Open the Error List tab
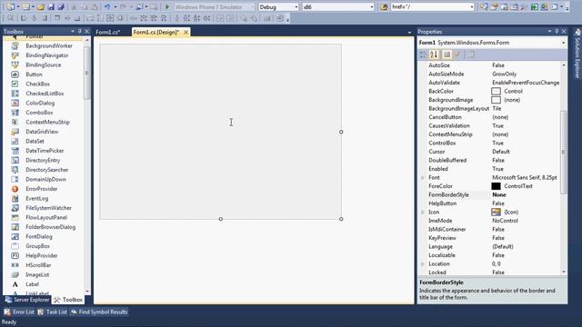 tap(19, 312)
